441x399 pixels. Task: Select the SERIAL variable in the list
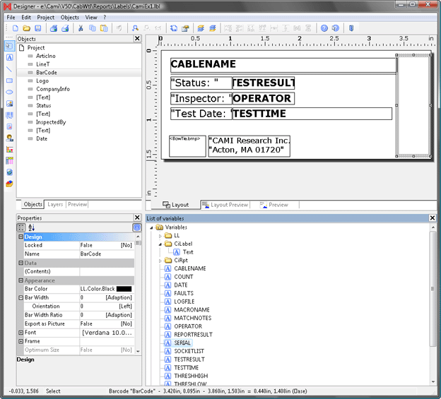point(182,343)
